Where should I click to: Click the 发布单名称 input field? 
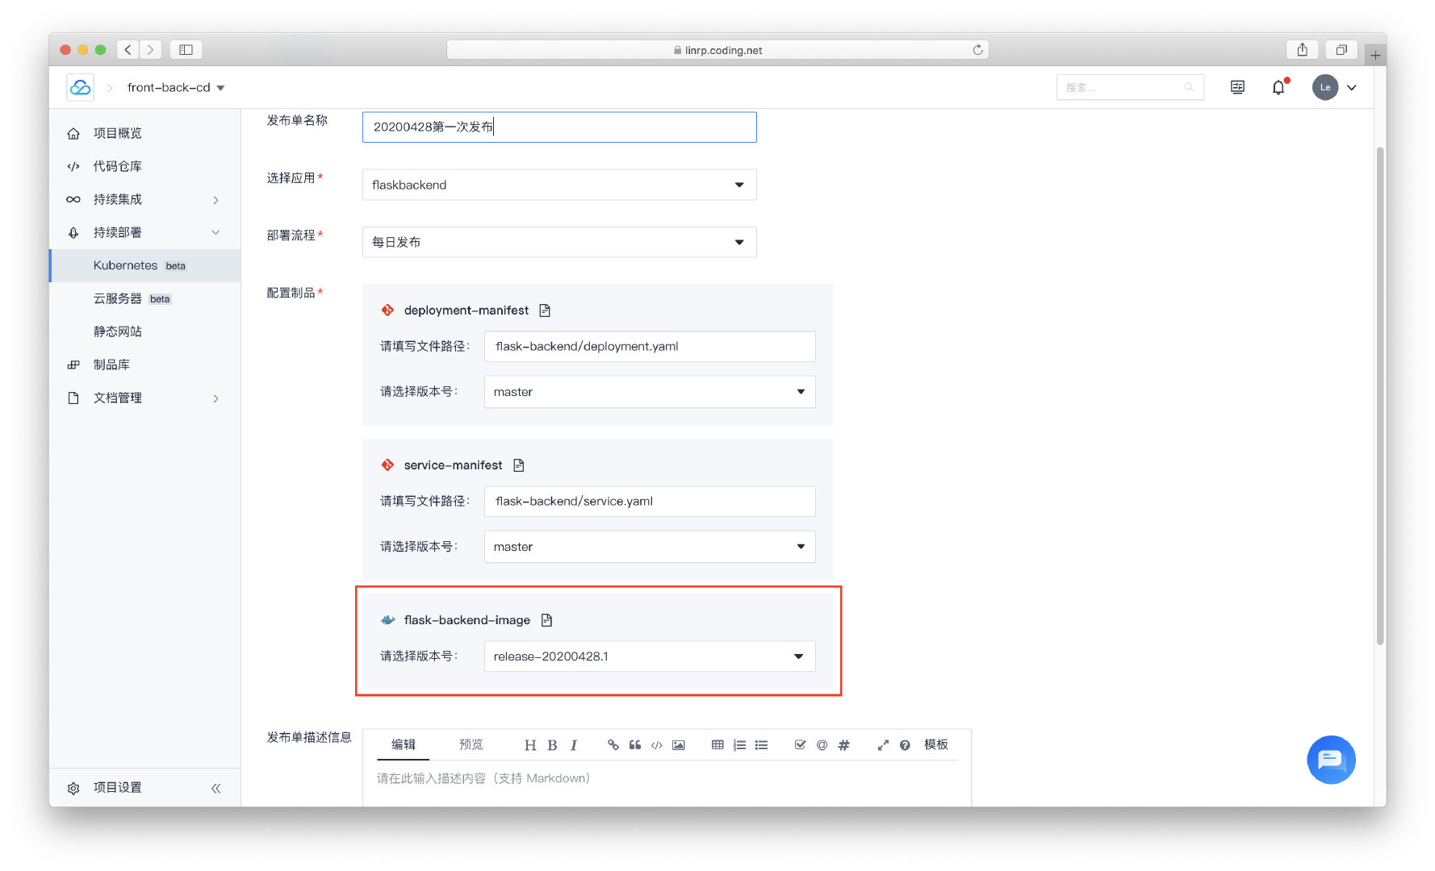tap(559, 127)
